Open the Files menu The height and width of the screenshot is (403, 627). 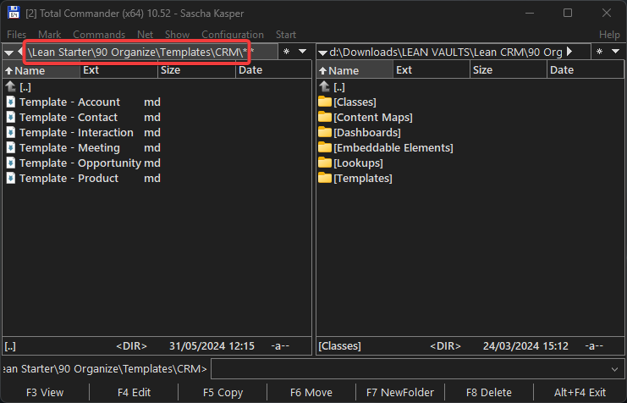16,35
